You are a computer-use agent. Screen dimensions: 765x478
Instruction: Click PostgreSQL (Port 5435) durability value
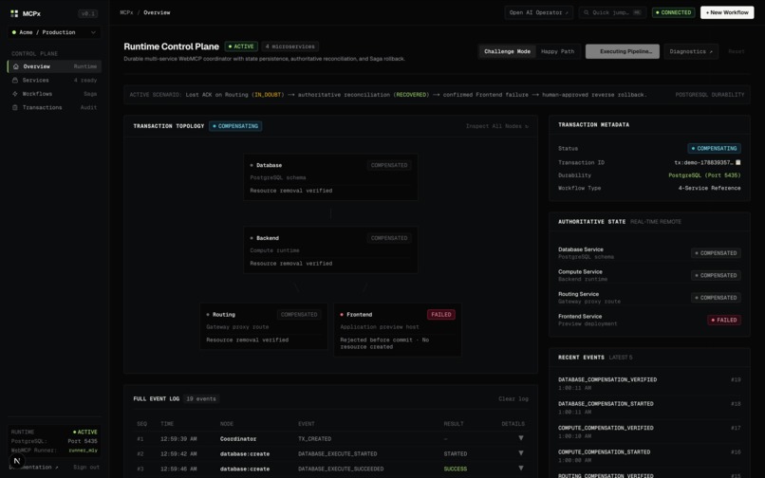[704, 175]
